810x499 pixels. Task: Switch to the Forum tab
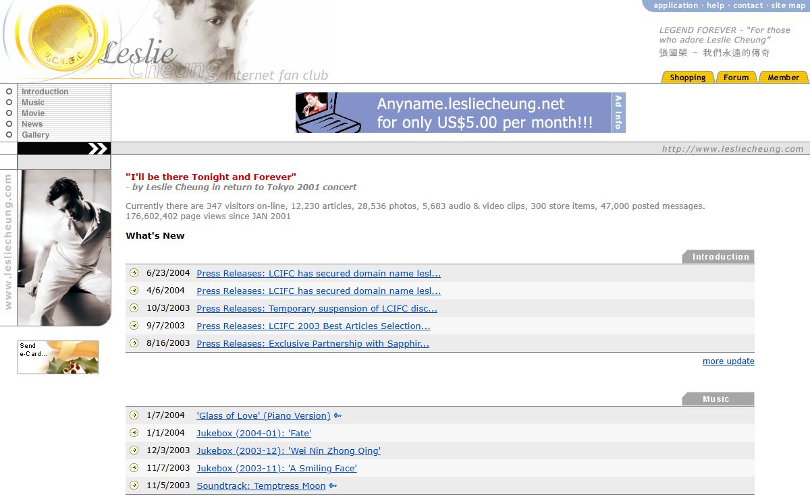coord(736,77)
